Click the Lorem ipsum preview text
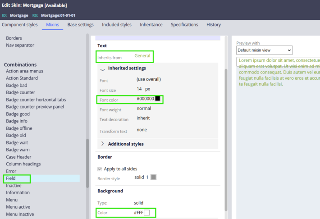Screen dimensions: 320x219 279,72
